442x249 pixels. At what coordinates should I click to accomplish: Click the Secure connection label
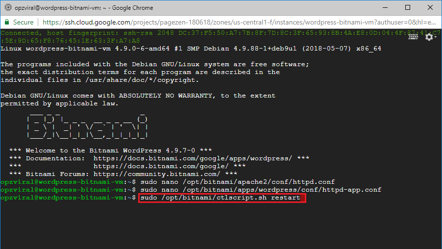[23, 22]
